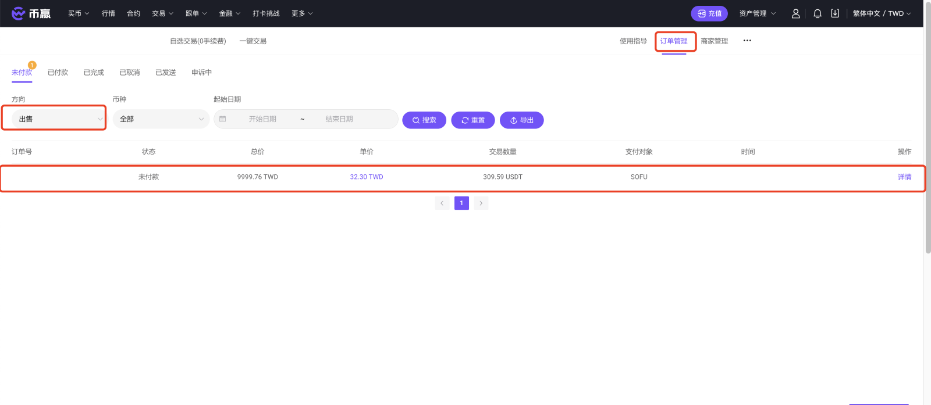Select the 已付款 orders tab
931x405 pixels.
pos(58,73)
